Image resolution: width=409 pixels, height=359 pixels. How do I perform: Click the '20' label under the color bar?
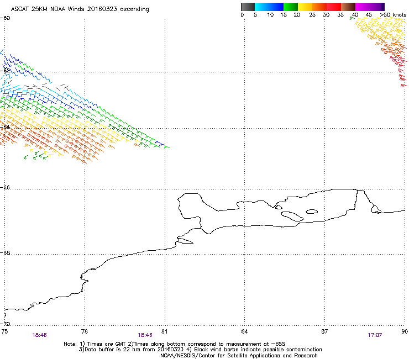tap(297, 15)
